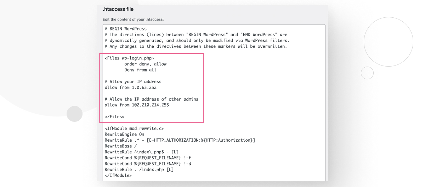Click the "<IfModule mod_rewrite.c>" line
The image size is (425, 187).
pyautogui.click(x=134, y=129)
